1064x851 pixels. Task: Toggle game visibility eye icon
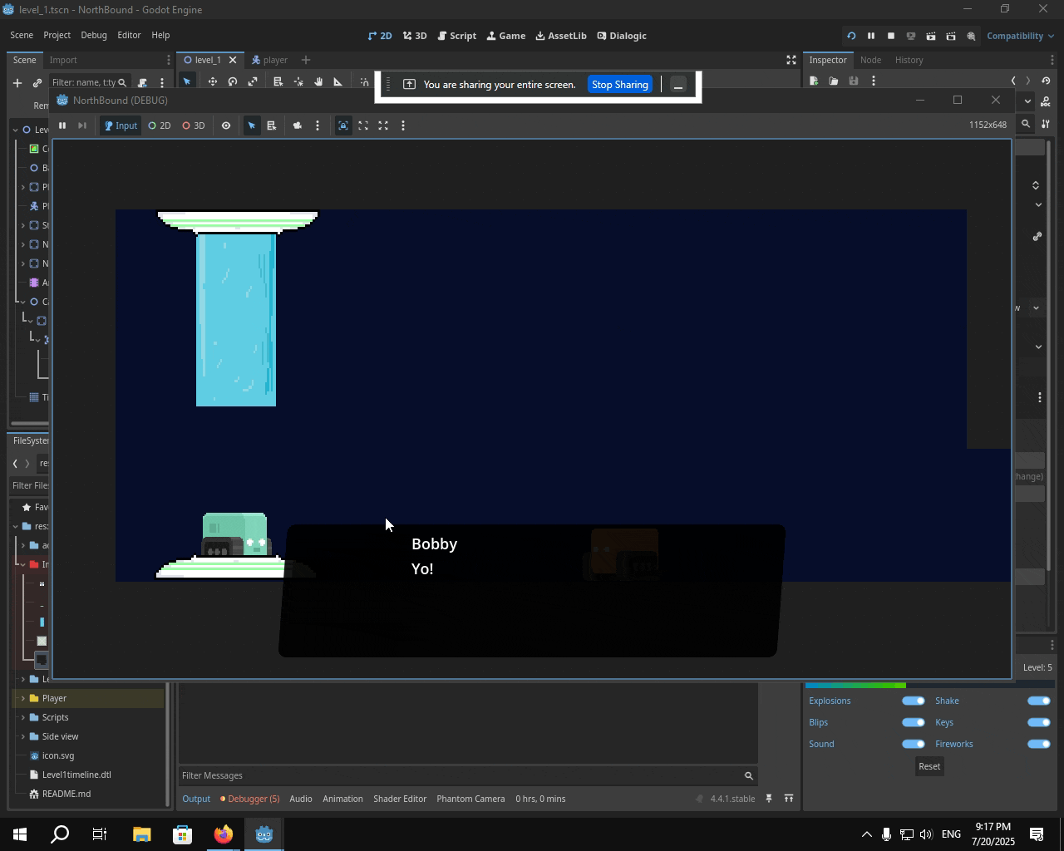pos(225,125)
